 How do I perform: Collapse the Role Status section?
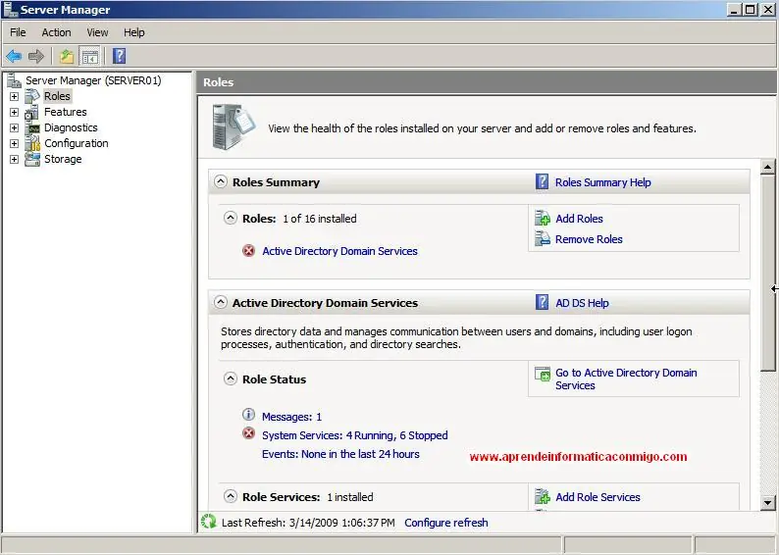point(230,378)
